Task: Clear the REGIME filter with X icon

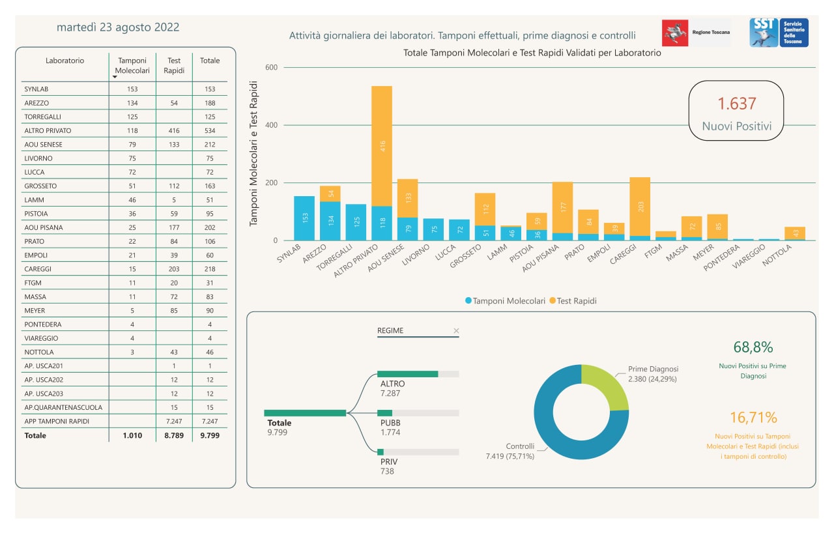Action: [x=456, y=331]
